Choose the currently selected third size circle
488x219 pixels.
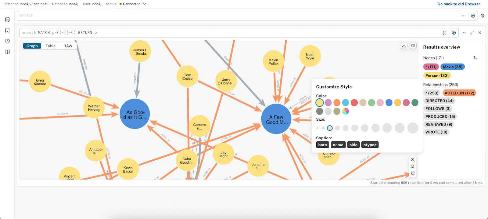330,128
